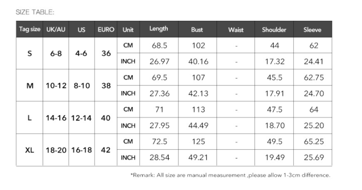This screenshot has width=362, height=190.
Task: Select the EURO 42 cell
Action: tap(106, 150)
